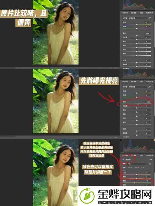Pick the white balance eyedropper in the top panel

pyautogui.click(x=149, y=18)
